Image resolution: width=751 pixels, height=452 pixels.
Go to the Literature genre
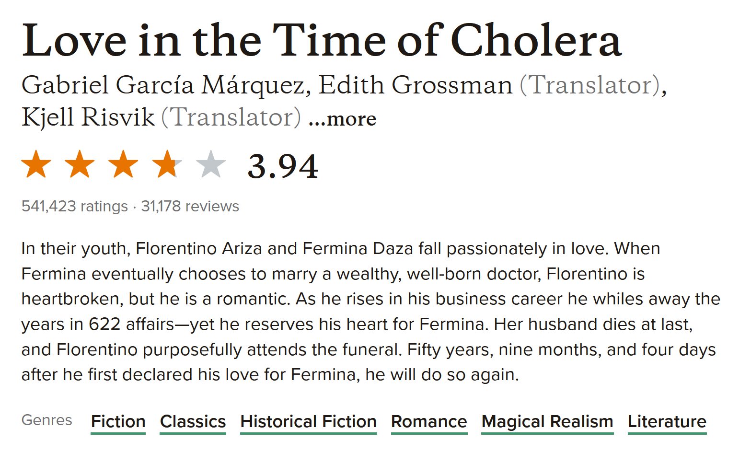coord(667,421)
